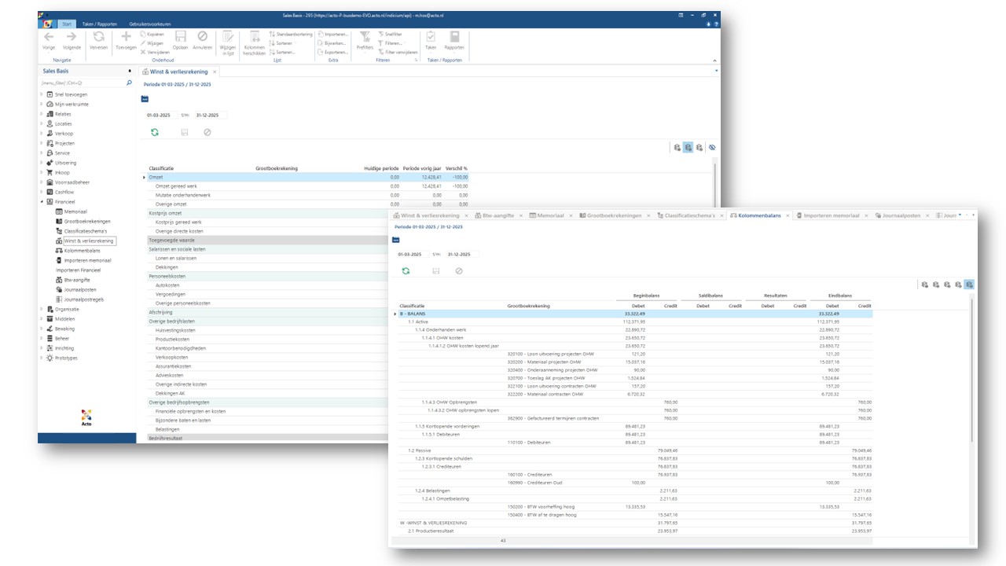Click the Toevoegen plus icon
The width and height of the screenshot is (1006, 566).
click(126, 37)
